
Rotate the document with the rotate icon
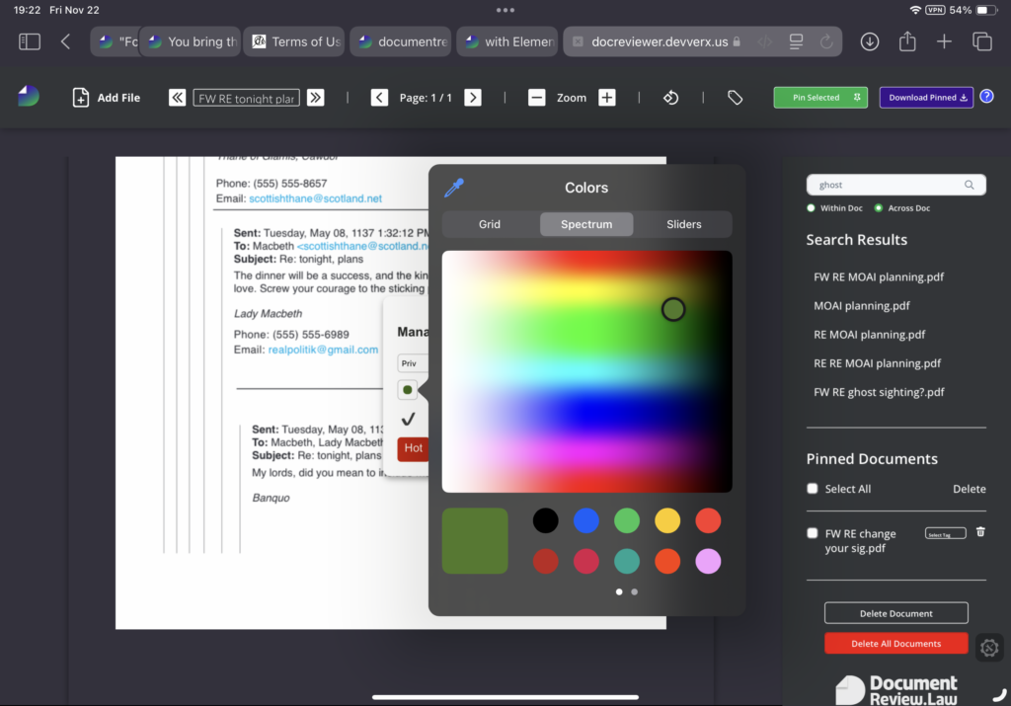click(x=670, y=98)
